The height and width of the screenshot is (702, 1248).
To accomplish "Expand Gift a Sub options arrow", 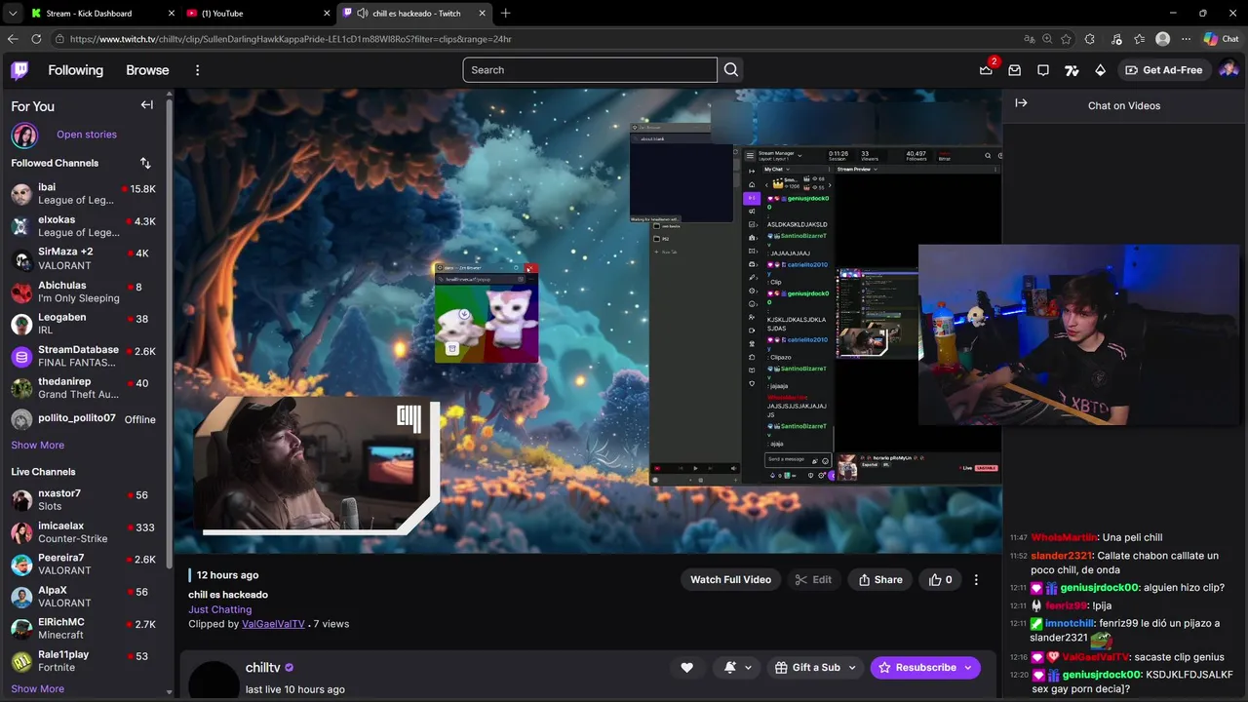I will (x=851, y=667).
